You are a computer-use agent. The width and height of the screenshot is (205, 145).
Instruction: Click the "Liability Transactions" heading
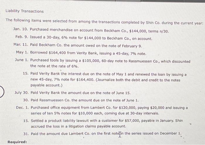click(25, 11)
